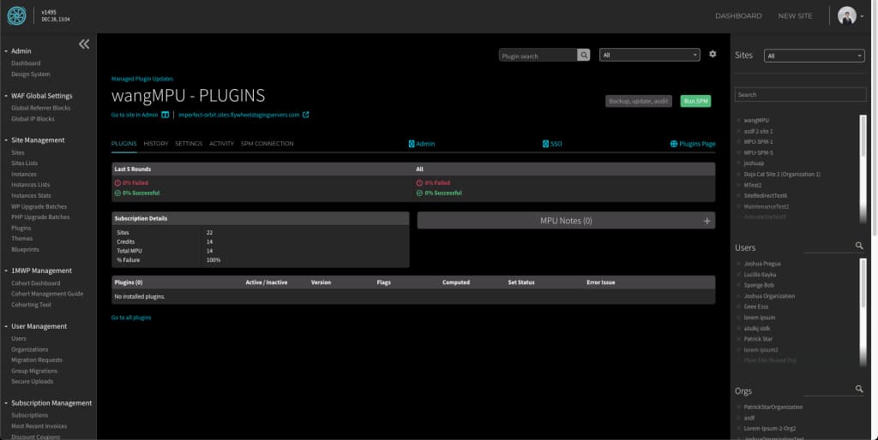Click the icon next to SSO
The image size is (878, 440).
point(545,144)
